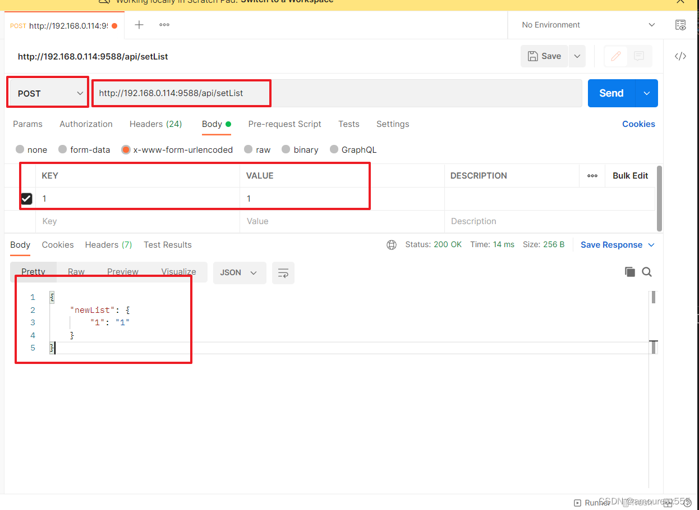This screenshot has height=510, width=699.
Task: Click the comments icon beside Save
Action: [x=639, y=56]
